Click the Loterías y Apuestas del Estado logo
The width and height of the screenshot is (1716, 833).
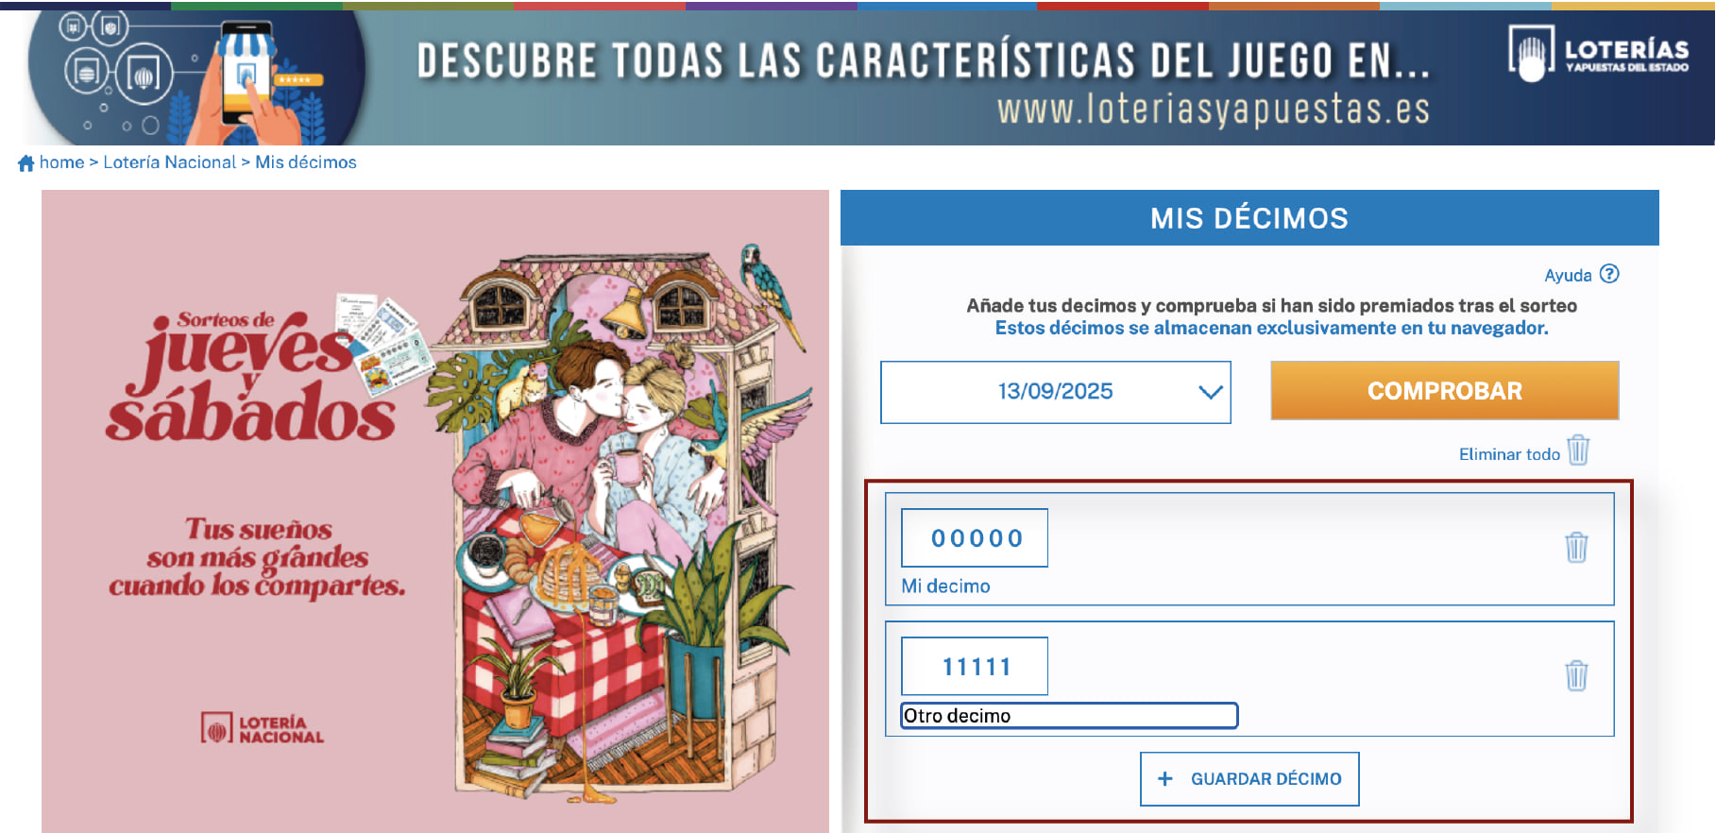coord(1598,54)
